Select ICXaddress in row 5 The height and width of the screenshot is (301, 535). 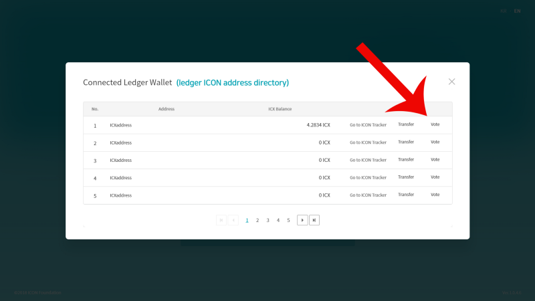(121, 195)
